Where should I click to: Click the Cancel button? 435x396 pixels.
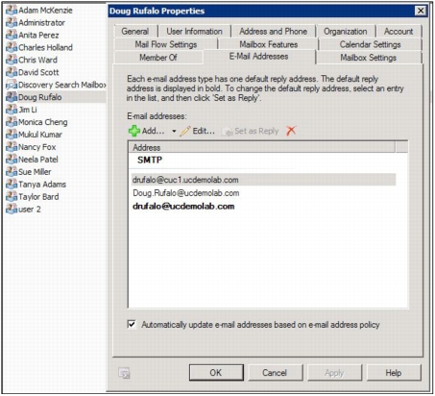275,373
